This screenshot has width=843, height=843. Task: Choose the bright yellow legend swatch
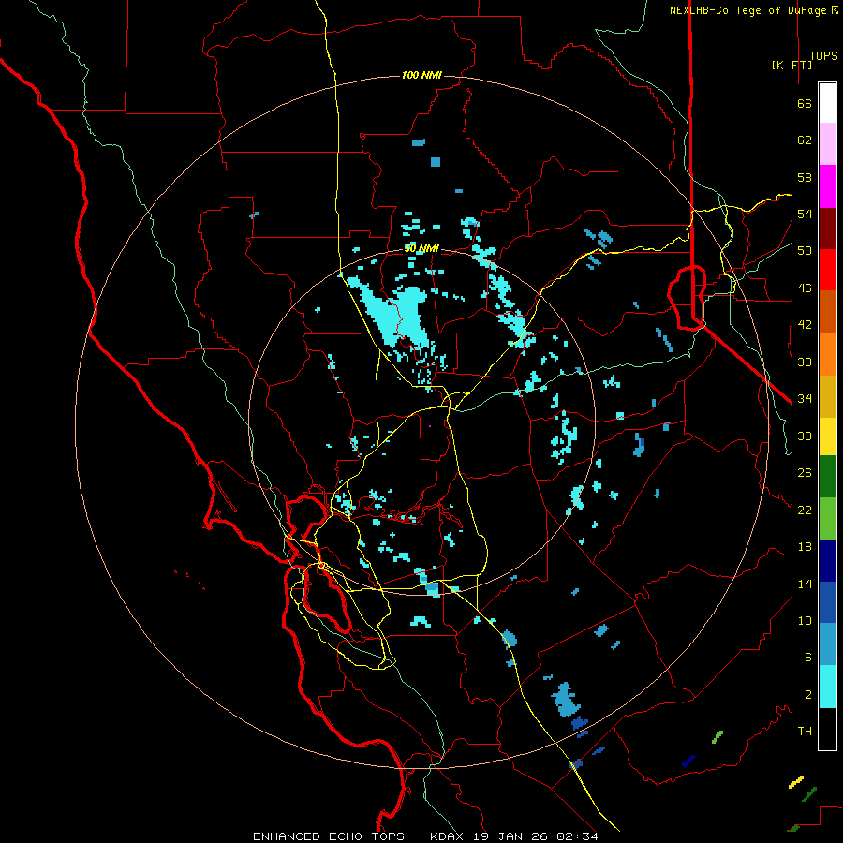coord(827,436)
